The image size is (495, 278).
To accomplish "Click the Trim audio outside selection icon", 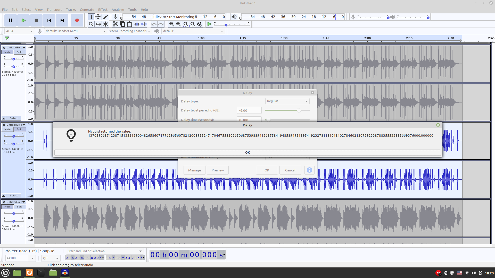I will [137, 24].
